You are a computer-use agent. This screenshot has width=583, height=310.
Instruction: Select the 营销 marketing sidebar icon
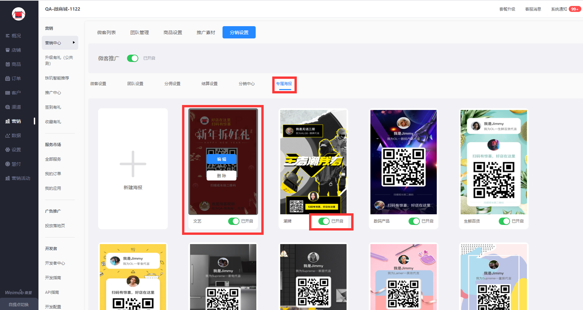coord(8,121)
